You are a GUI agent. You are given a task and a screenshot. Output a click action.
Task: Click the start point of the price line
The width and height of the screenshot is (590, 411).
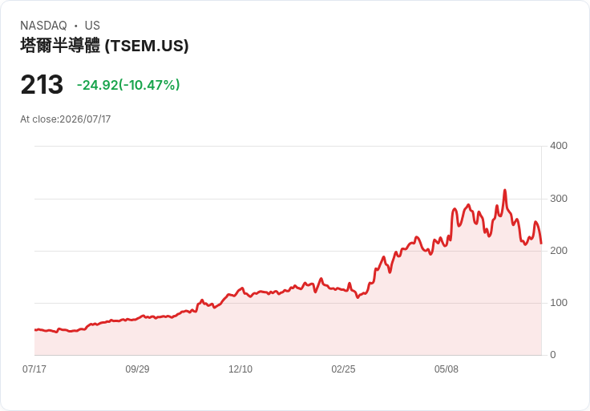[x=35, y=330]
